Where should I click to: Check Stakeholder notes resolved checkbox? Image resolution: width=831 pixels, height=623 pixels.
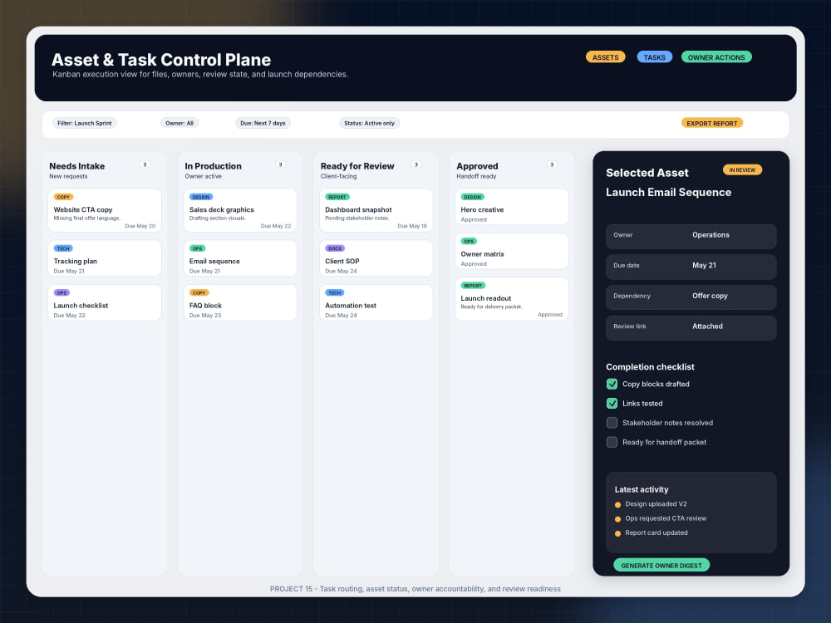(x=612, y=423)
